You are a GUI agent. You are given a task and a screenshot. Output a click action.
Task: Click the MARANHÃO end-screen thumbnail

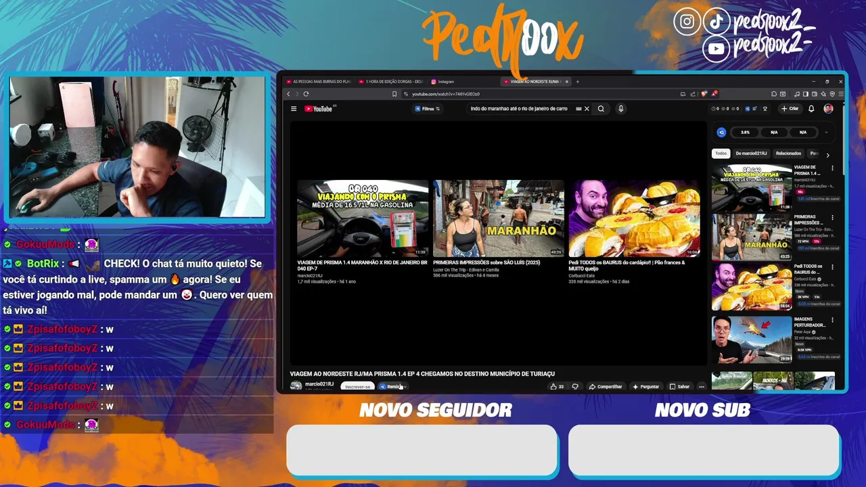499,218
